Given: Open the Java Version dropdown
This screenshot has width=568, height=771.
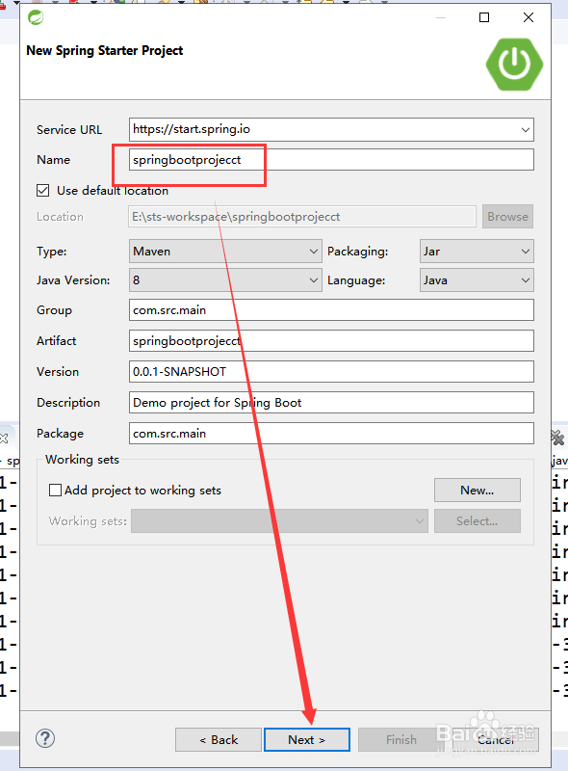Looking at the screenshot, I should (225, 280).
